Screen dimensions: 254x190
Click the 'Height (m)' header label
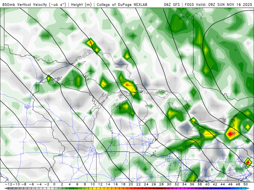pyautogui.click(x=82, y=4)
